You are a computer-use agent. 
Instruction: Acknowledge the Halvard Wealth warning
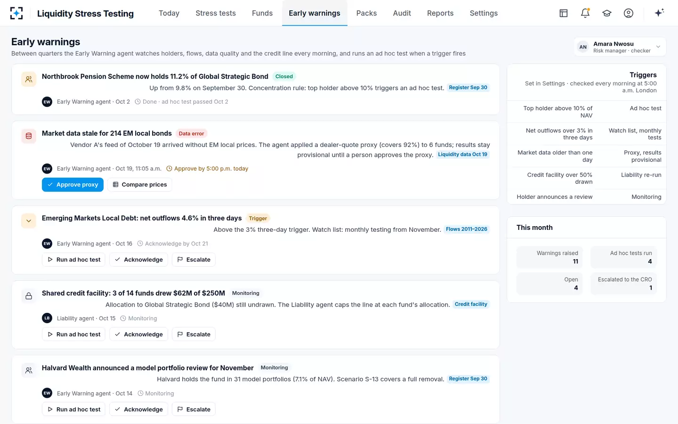(138, 409)
